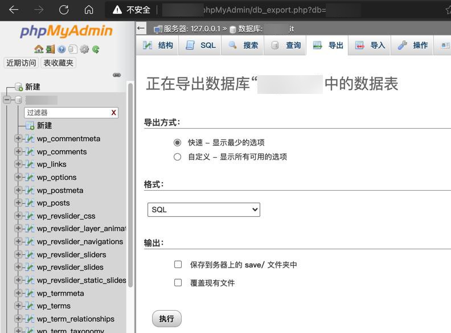Switch to the 结构 structure tab
451x333 pixels.
157,45
